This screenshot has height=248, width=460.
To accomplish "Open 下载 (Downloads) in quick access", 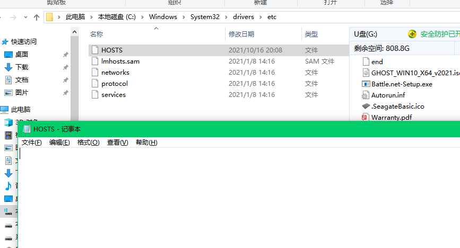I will pos(22,67).
